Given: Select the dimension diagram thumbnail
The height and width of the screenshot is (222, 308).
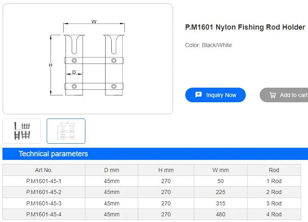Looking at the screenshot, I should pyautogui.click(x=66, y=131).
